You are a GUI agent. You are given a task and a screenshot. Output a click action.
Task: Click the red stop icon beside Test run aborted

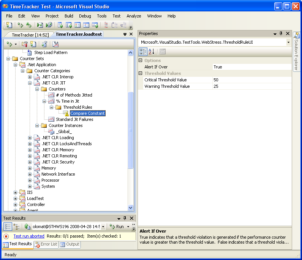tap(6, 236)
